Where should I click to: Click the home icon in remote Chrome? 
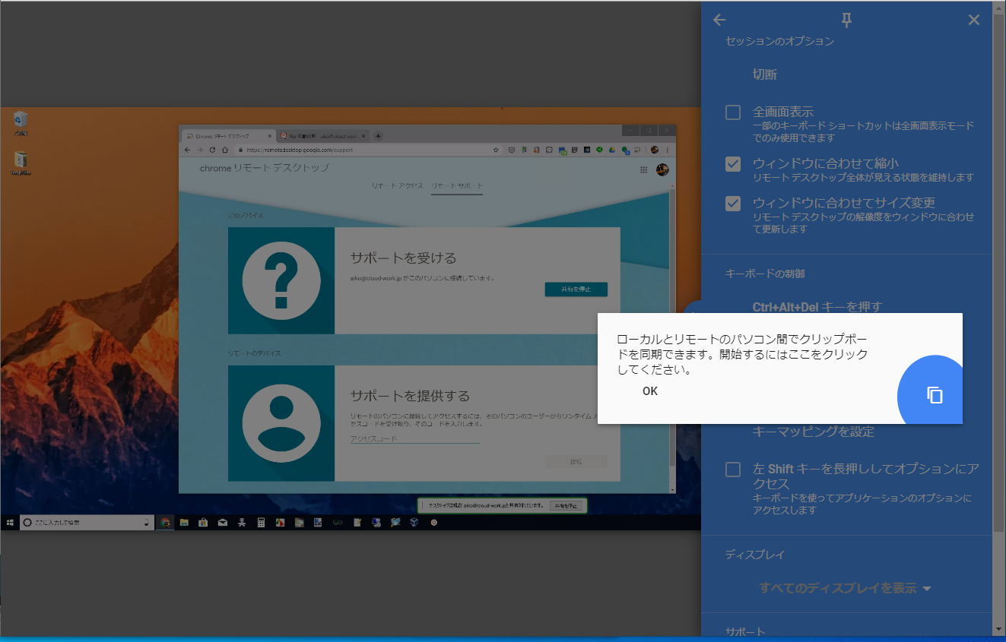(x=224, y=150)
